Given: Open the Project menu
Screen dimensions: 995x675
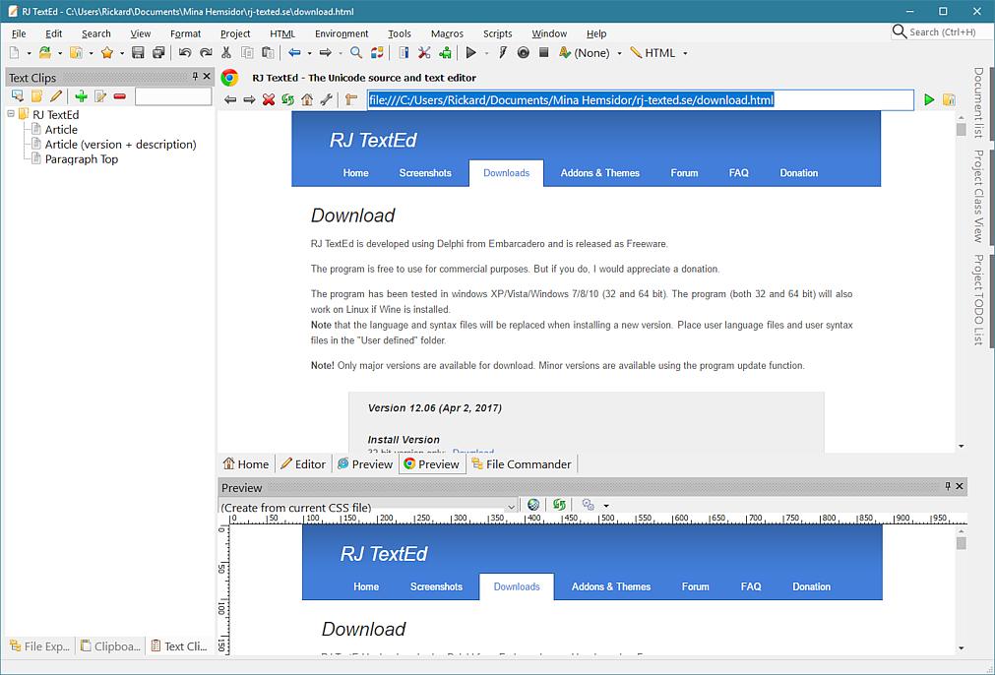Looking at the screenshot, I should [x=235, y=33].
